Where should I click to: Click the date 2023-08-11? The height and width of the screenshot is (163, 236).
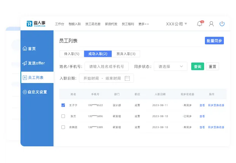[x=160, y=105]
